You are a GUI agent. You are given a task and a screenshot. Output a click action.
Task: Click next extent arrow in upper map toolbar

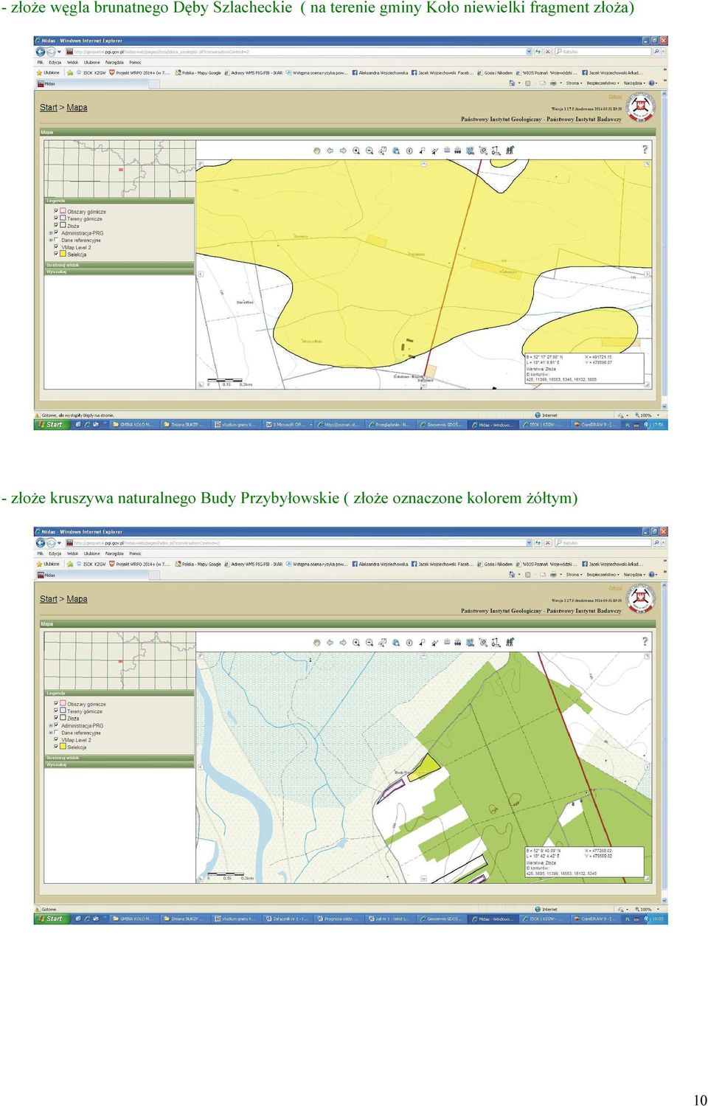343,151
